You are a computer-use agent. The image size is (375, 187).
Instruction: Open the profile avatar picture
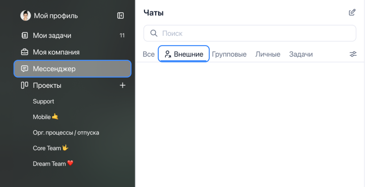25,16
